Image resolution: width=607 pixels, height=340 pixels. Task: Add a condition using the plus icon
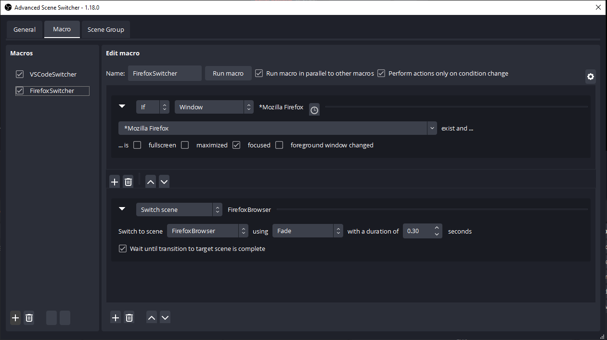point(114,182)
